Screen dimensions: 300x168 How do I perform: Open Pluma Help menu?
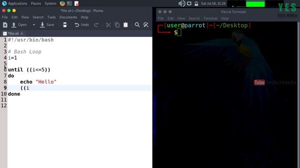[84, 17]
